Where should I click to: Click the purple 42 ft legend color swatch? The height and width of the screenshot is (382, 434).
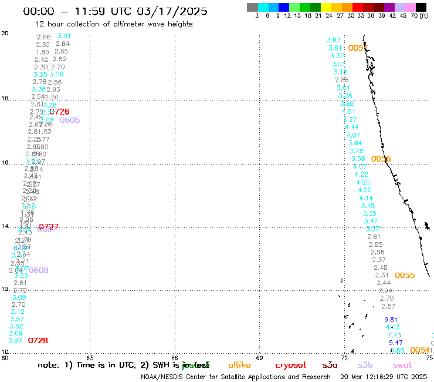[389, 7]
